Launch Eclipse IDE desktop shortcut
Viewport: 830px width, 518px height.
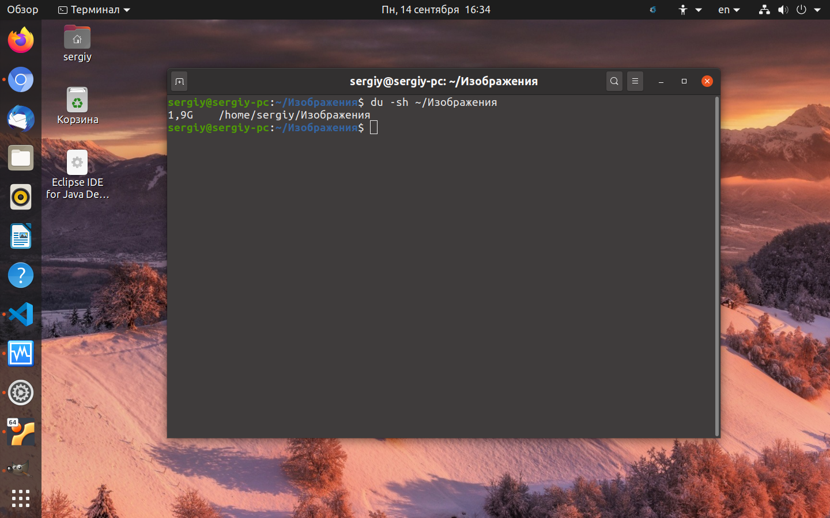pos(77,175)
